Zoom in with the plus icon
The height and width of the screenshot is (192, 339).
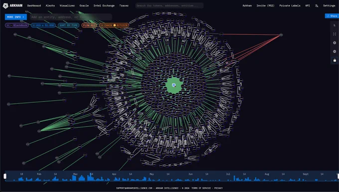tap(335, 43)
